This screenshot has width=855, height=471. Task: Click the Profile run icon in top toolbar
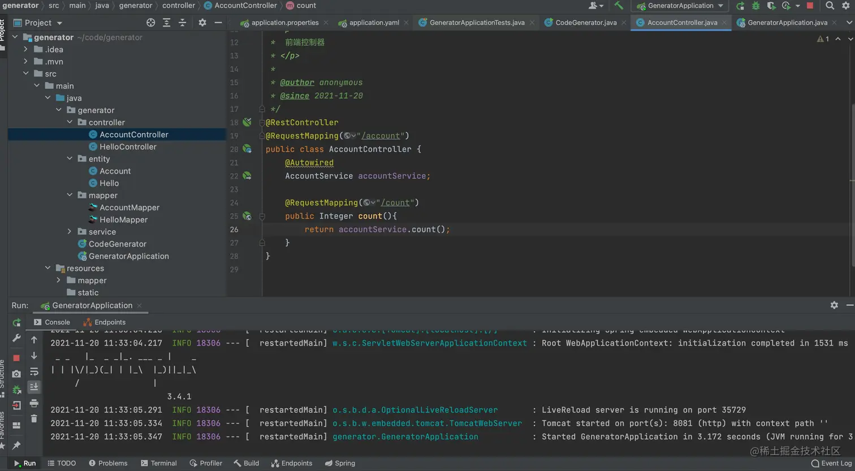point(786,6)
